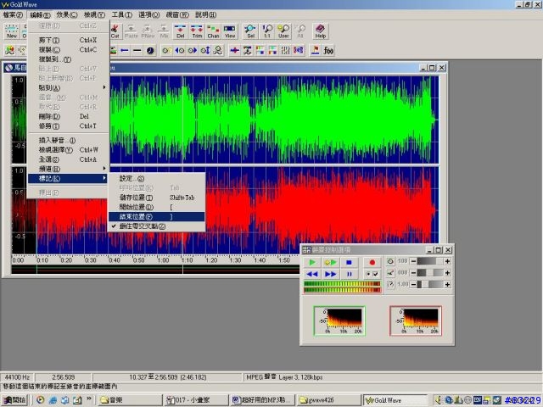The image size is (543, 407).
Task: Expand the 頻道(H) channel submenu
Action: pos(68,169)
